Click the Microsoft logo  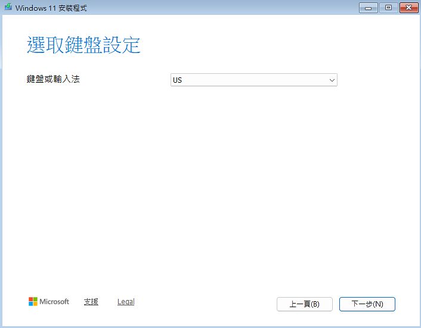tap(49, 301)
